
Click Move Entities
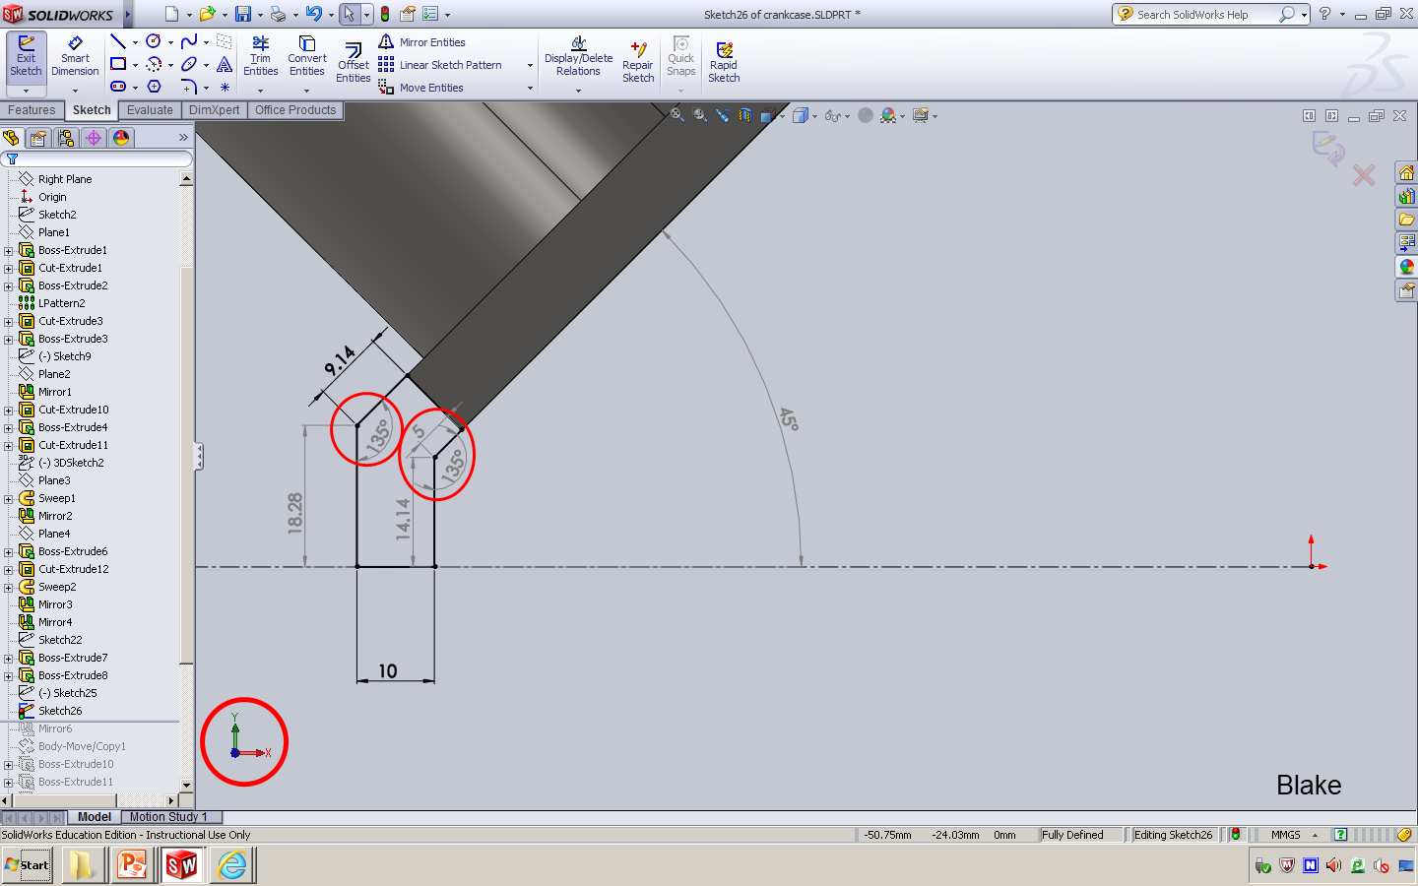tap(420, 88)
